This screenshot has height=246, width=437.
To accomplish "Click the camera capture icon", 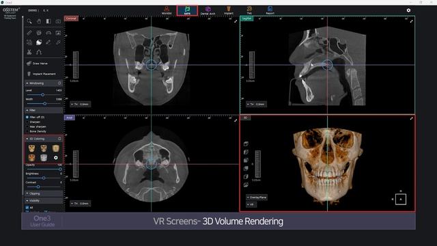I will [58, 21].
